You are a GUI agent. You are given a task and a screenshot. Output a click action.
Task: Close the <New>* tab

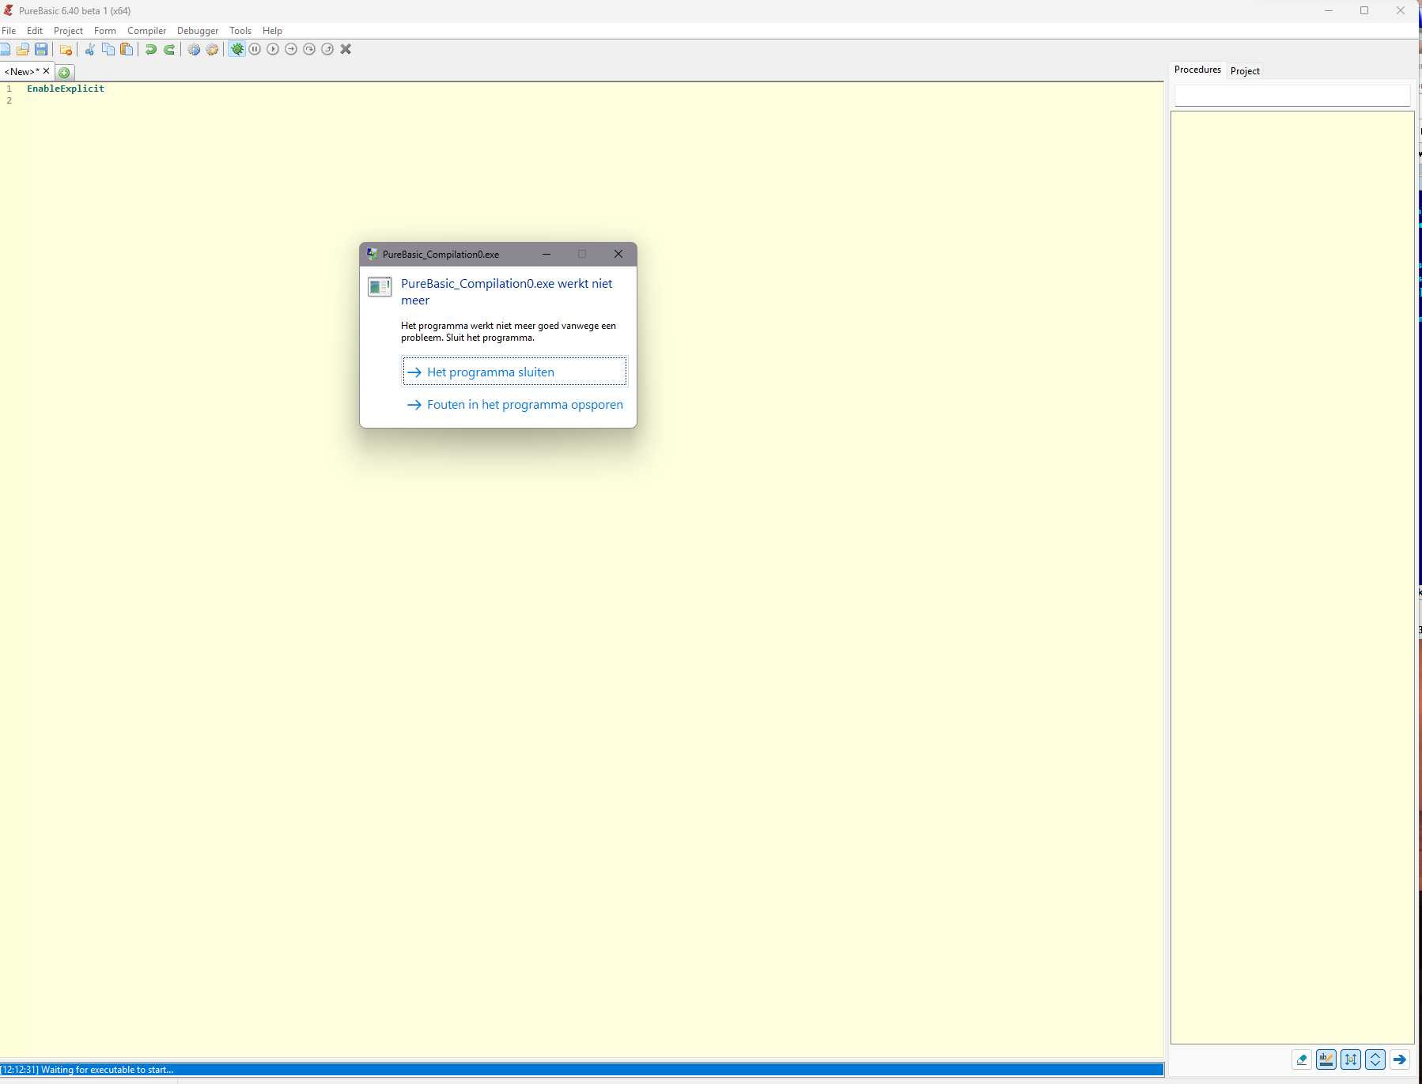46,71
